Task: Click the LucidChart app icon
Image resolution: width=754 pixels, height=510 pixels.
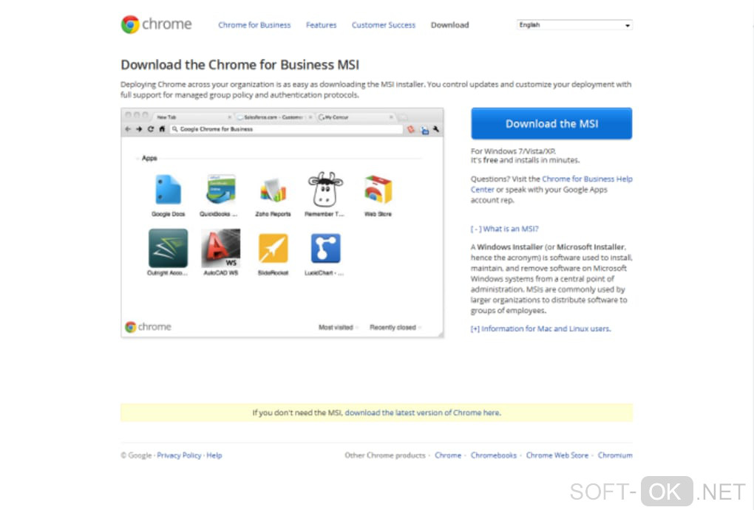Action: [x=325, y=248]
